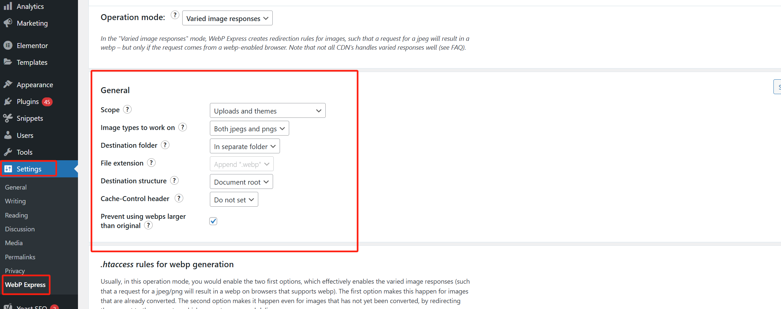Open Destination structure help icon
This screenshot has height=309, width=781.
[174, 180]
